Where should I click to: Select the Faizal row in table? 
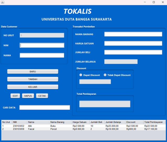83,129
